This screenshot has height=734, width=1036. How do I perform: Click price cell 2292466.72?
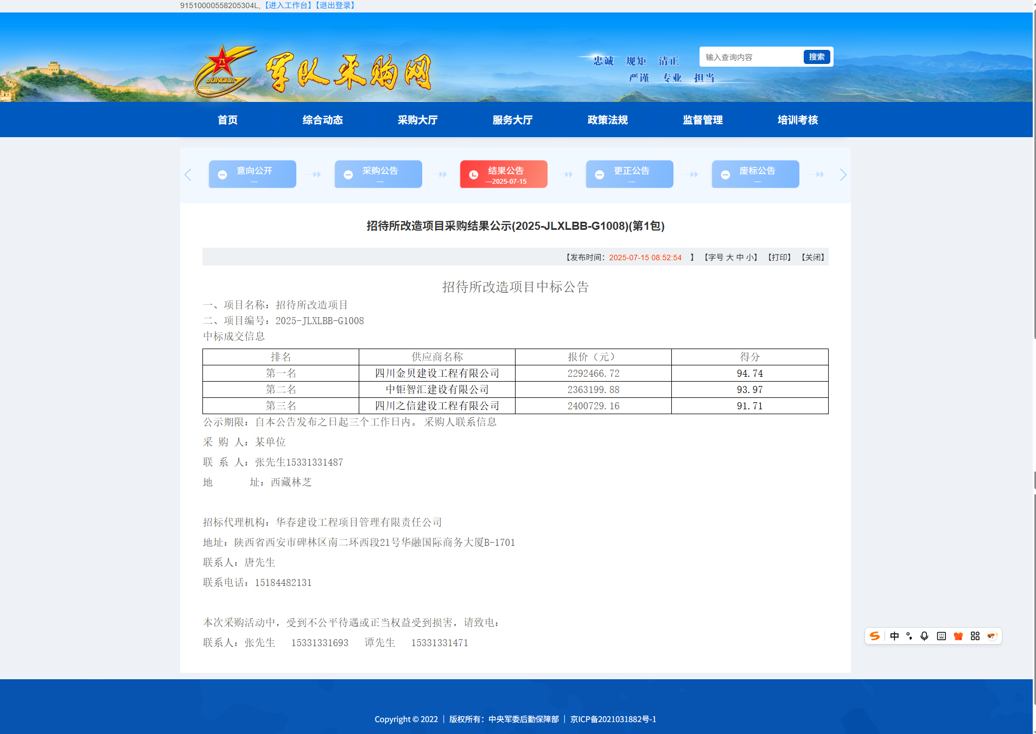[593, 374]
